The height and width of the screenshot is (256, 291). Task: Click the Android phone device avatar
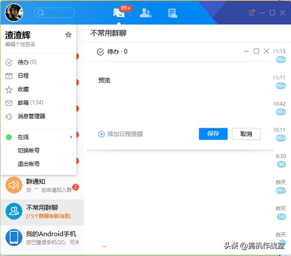click(14, 237)
